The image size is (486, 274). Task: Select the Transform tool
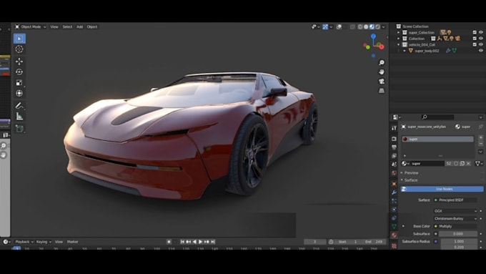click(x=19, y=93)
